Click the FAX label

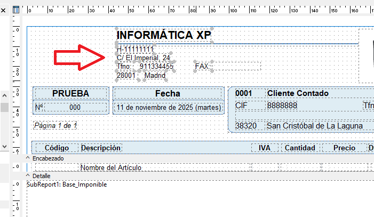click(202, 67)
